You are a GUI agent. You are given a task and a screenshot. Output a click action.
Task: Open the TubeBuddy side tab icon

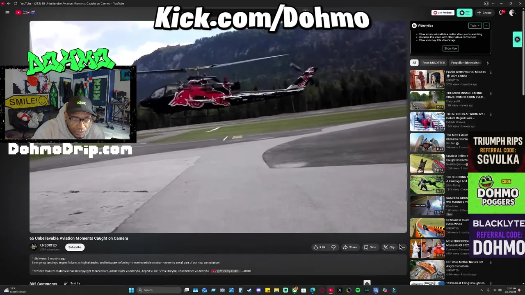coord(517,39)
